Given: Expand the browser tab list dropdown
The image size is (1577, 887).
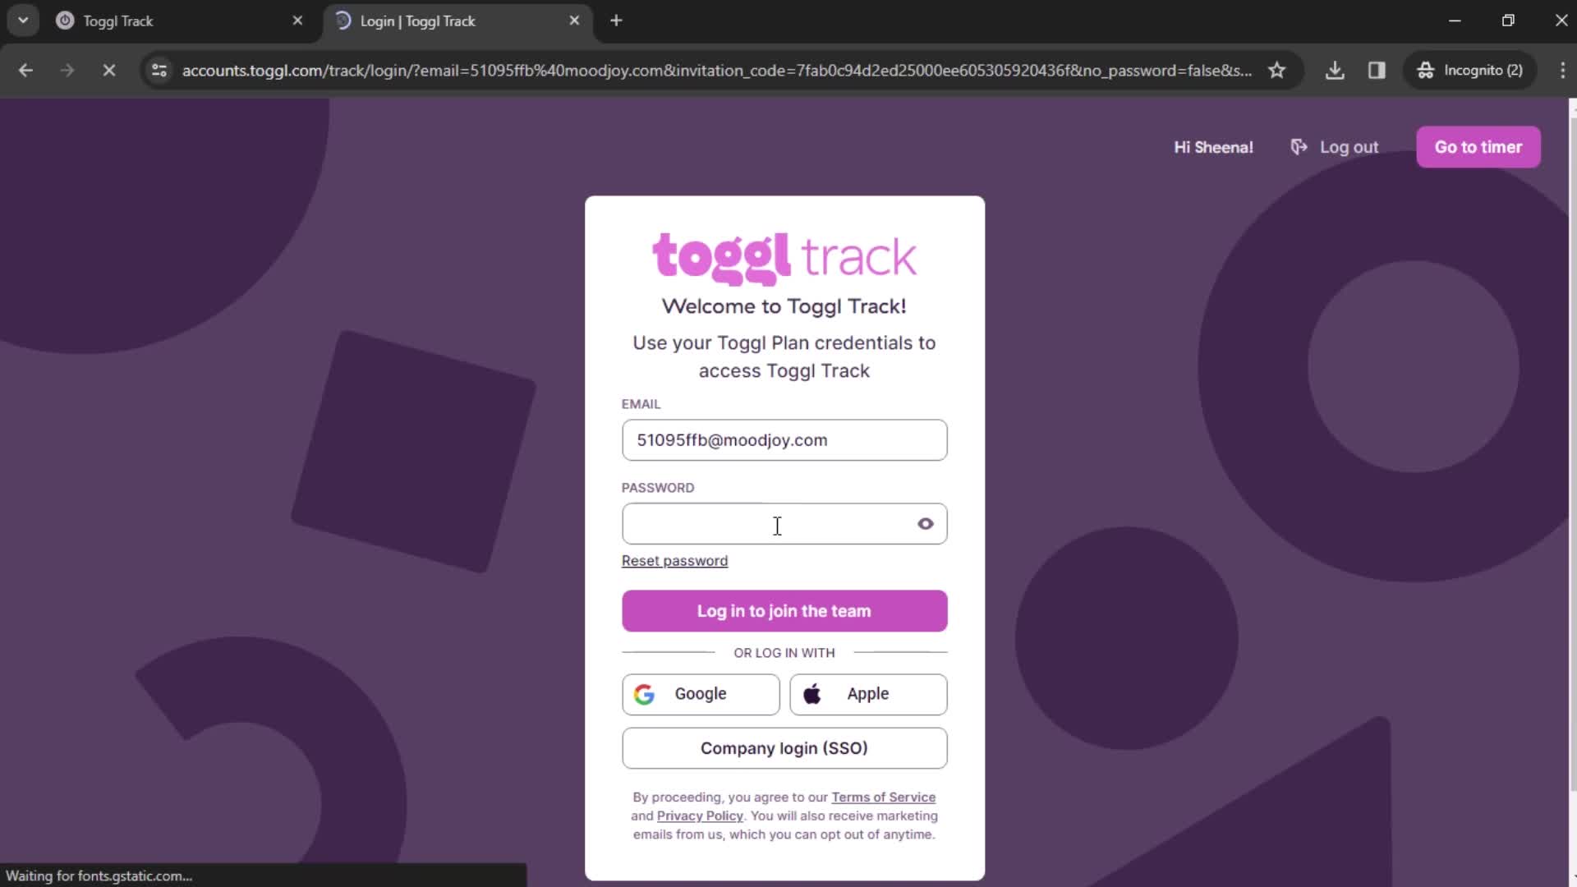Looking at the screenshot, I should (23, 21).
